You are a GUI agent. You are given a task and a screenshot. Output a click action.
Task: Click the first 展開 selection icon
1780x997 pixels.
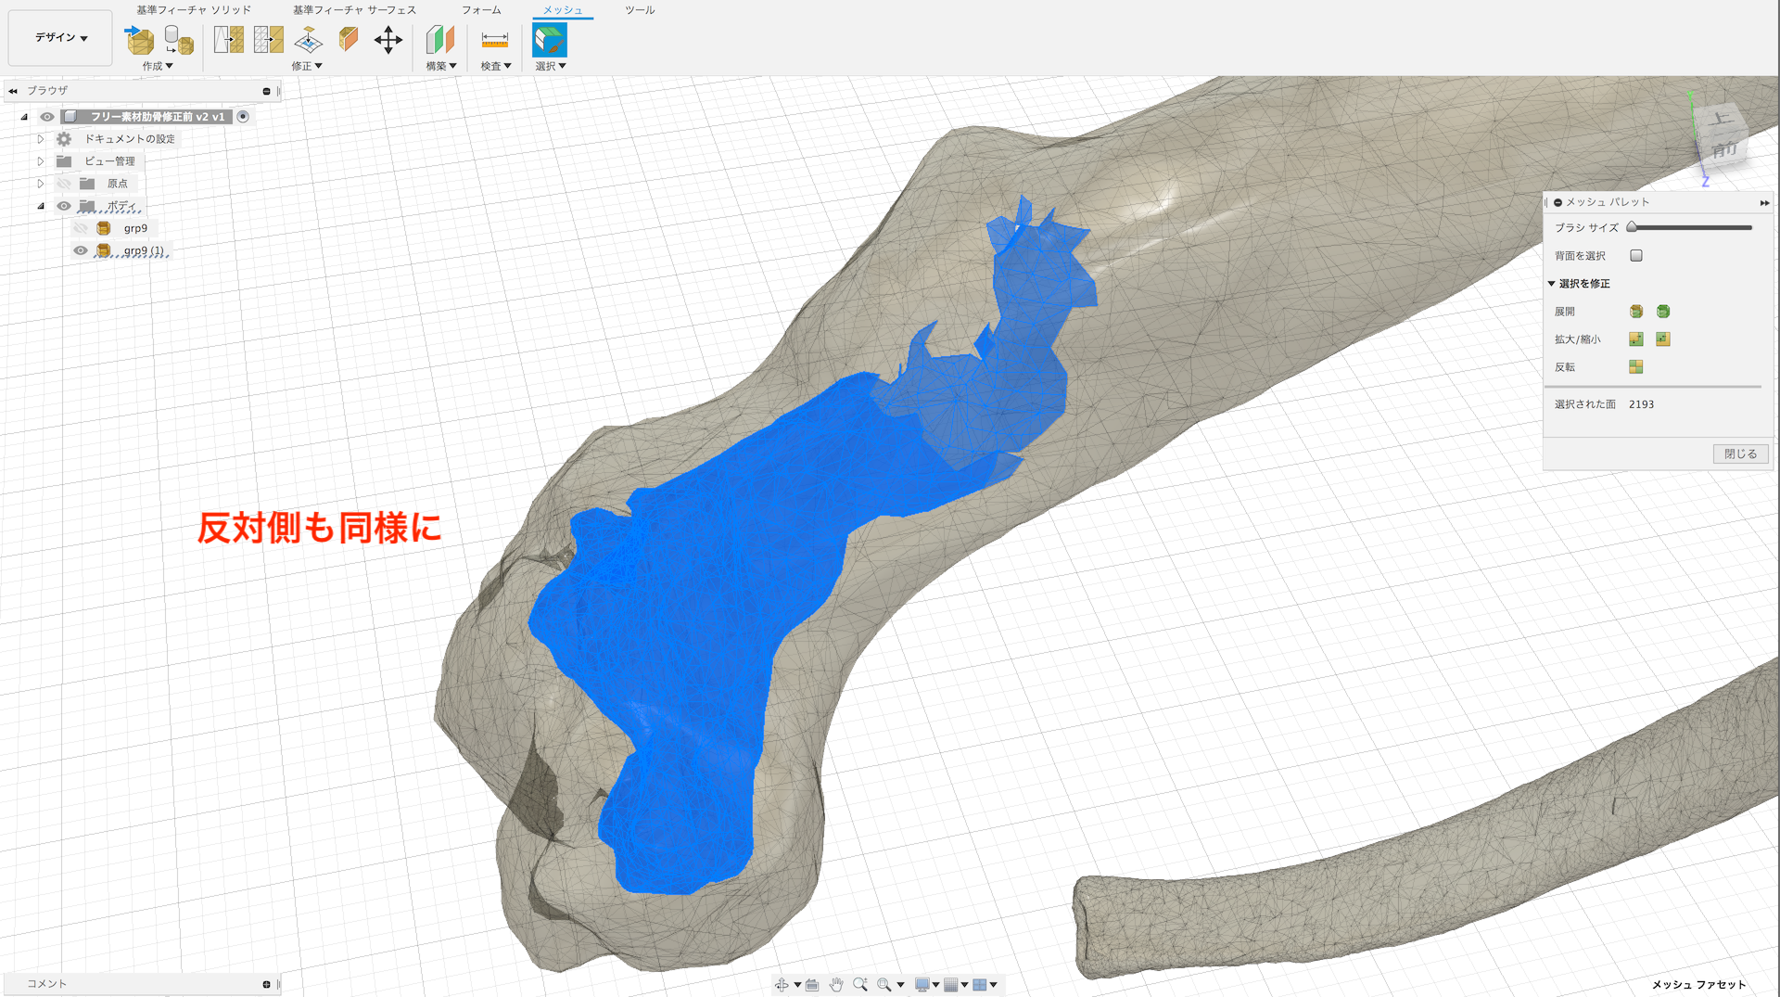pyautogui.click(x=1636, y=312)
